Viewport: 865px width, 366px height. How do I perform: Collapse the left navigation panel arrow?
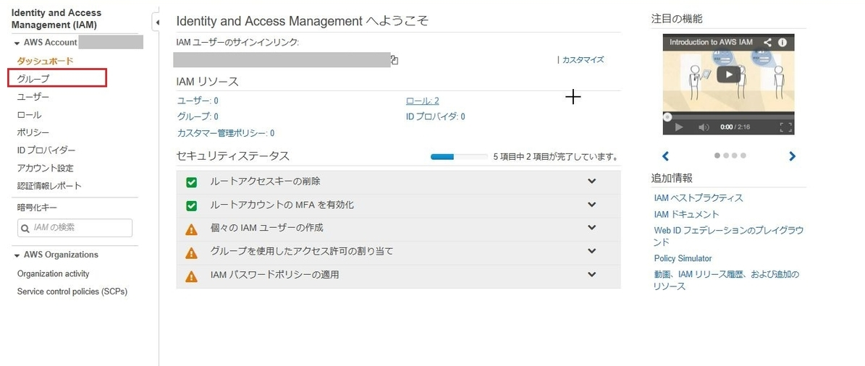click(156, 22)
